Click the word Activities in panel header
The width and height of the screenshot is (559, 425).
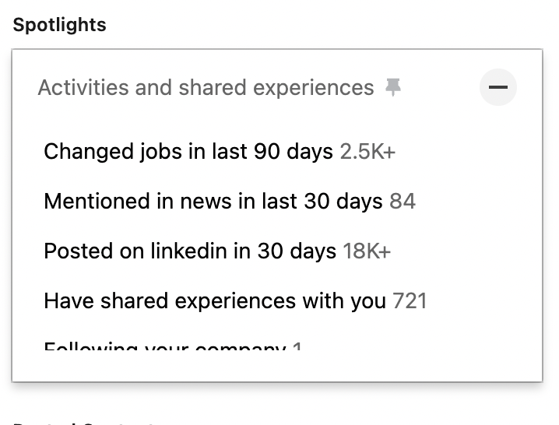83,88
